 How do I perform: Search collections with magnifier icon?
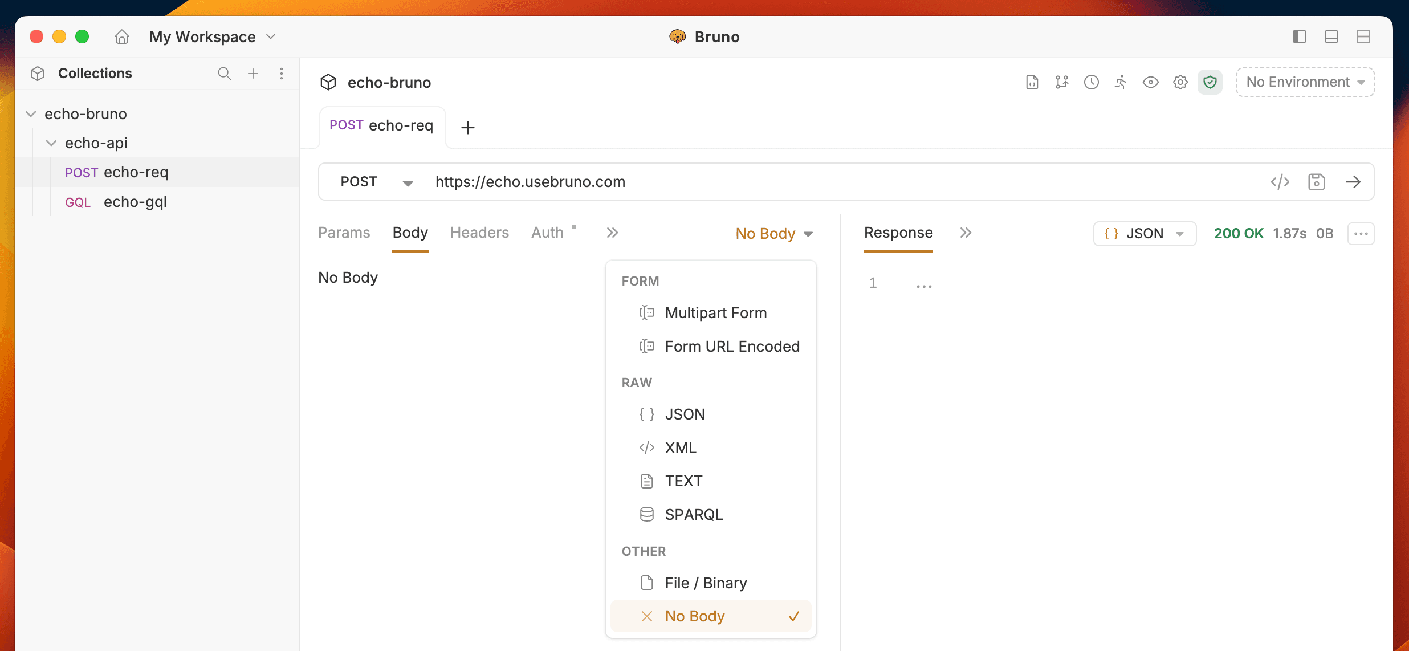point(224,74)
